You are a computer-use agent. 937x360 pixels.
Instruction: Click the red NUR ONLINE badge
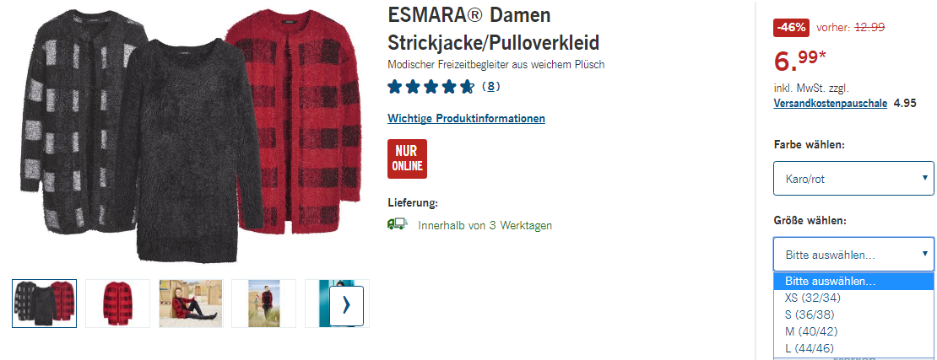pos(407,159)
